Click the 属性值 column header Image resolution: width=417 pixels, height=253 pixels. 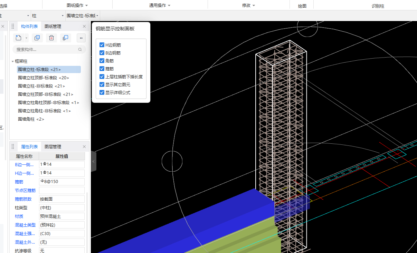(62, 156)
